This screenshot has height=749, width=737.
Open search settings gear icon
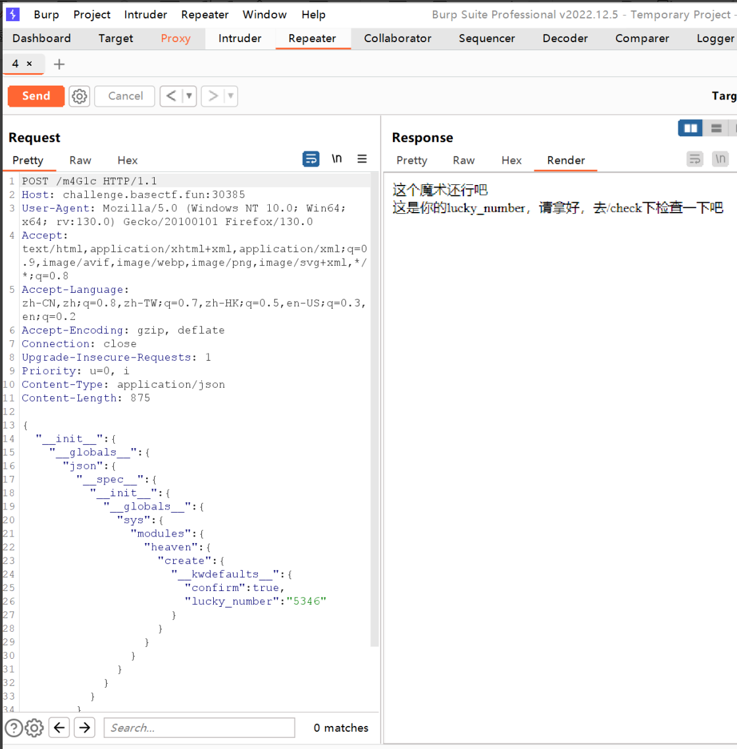pyautogui.click(x=34, y=728)
